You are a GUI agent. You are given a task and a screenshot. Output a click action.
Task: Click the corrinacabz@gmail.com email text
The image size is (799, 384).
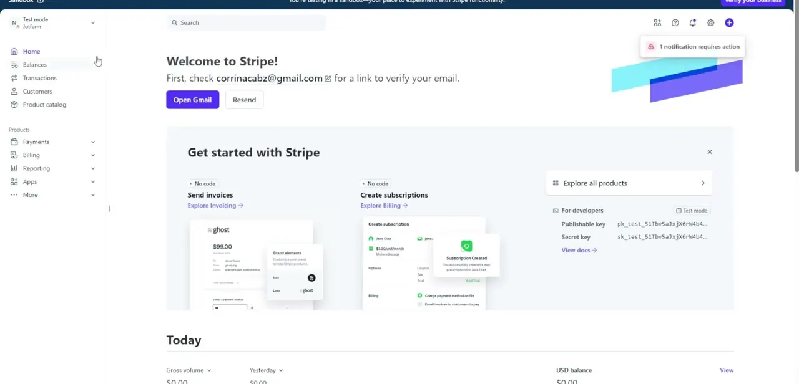pyautogui.click(x=269, y=79)
